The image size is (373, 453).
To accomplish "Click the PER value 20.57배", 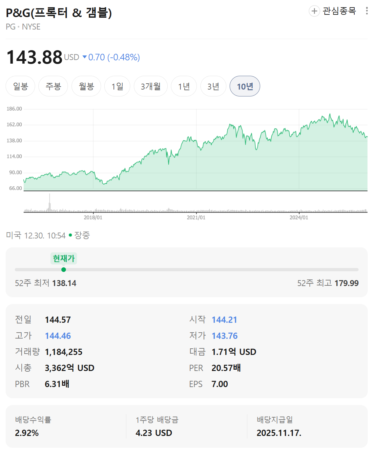I will tap(226, 368).
